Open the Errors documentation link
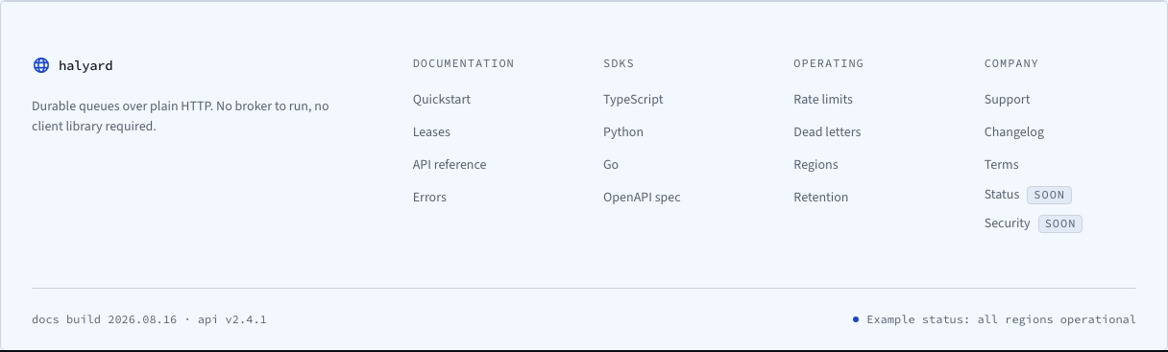Viewport: 1168px width, 352px height. point(429,198)
